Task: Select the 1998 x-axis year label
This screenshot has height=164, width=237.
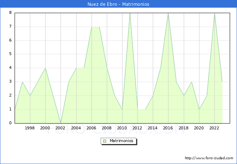Action: (30, 128)
